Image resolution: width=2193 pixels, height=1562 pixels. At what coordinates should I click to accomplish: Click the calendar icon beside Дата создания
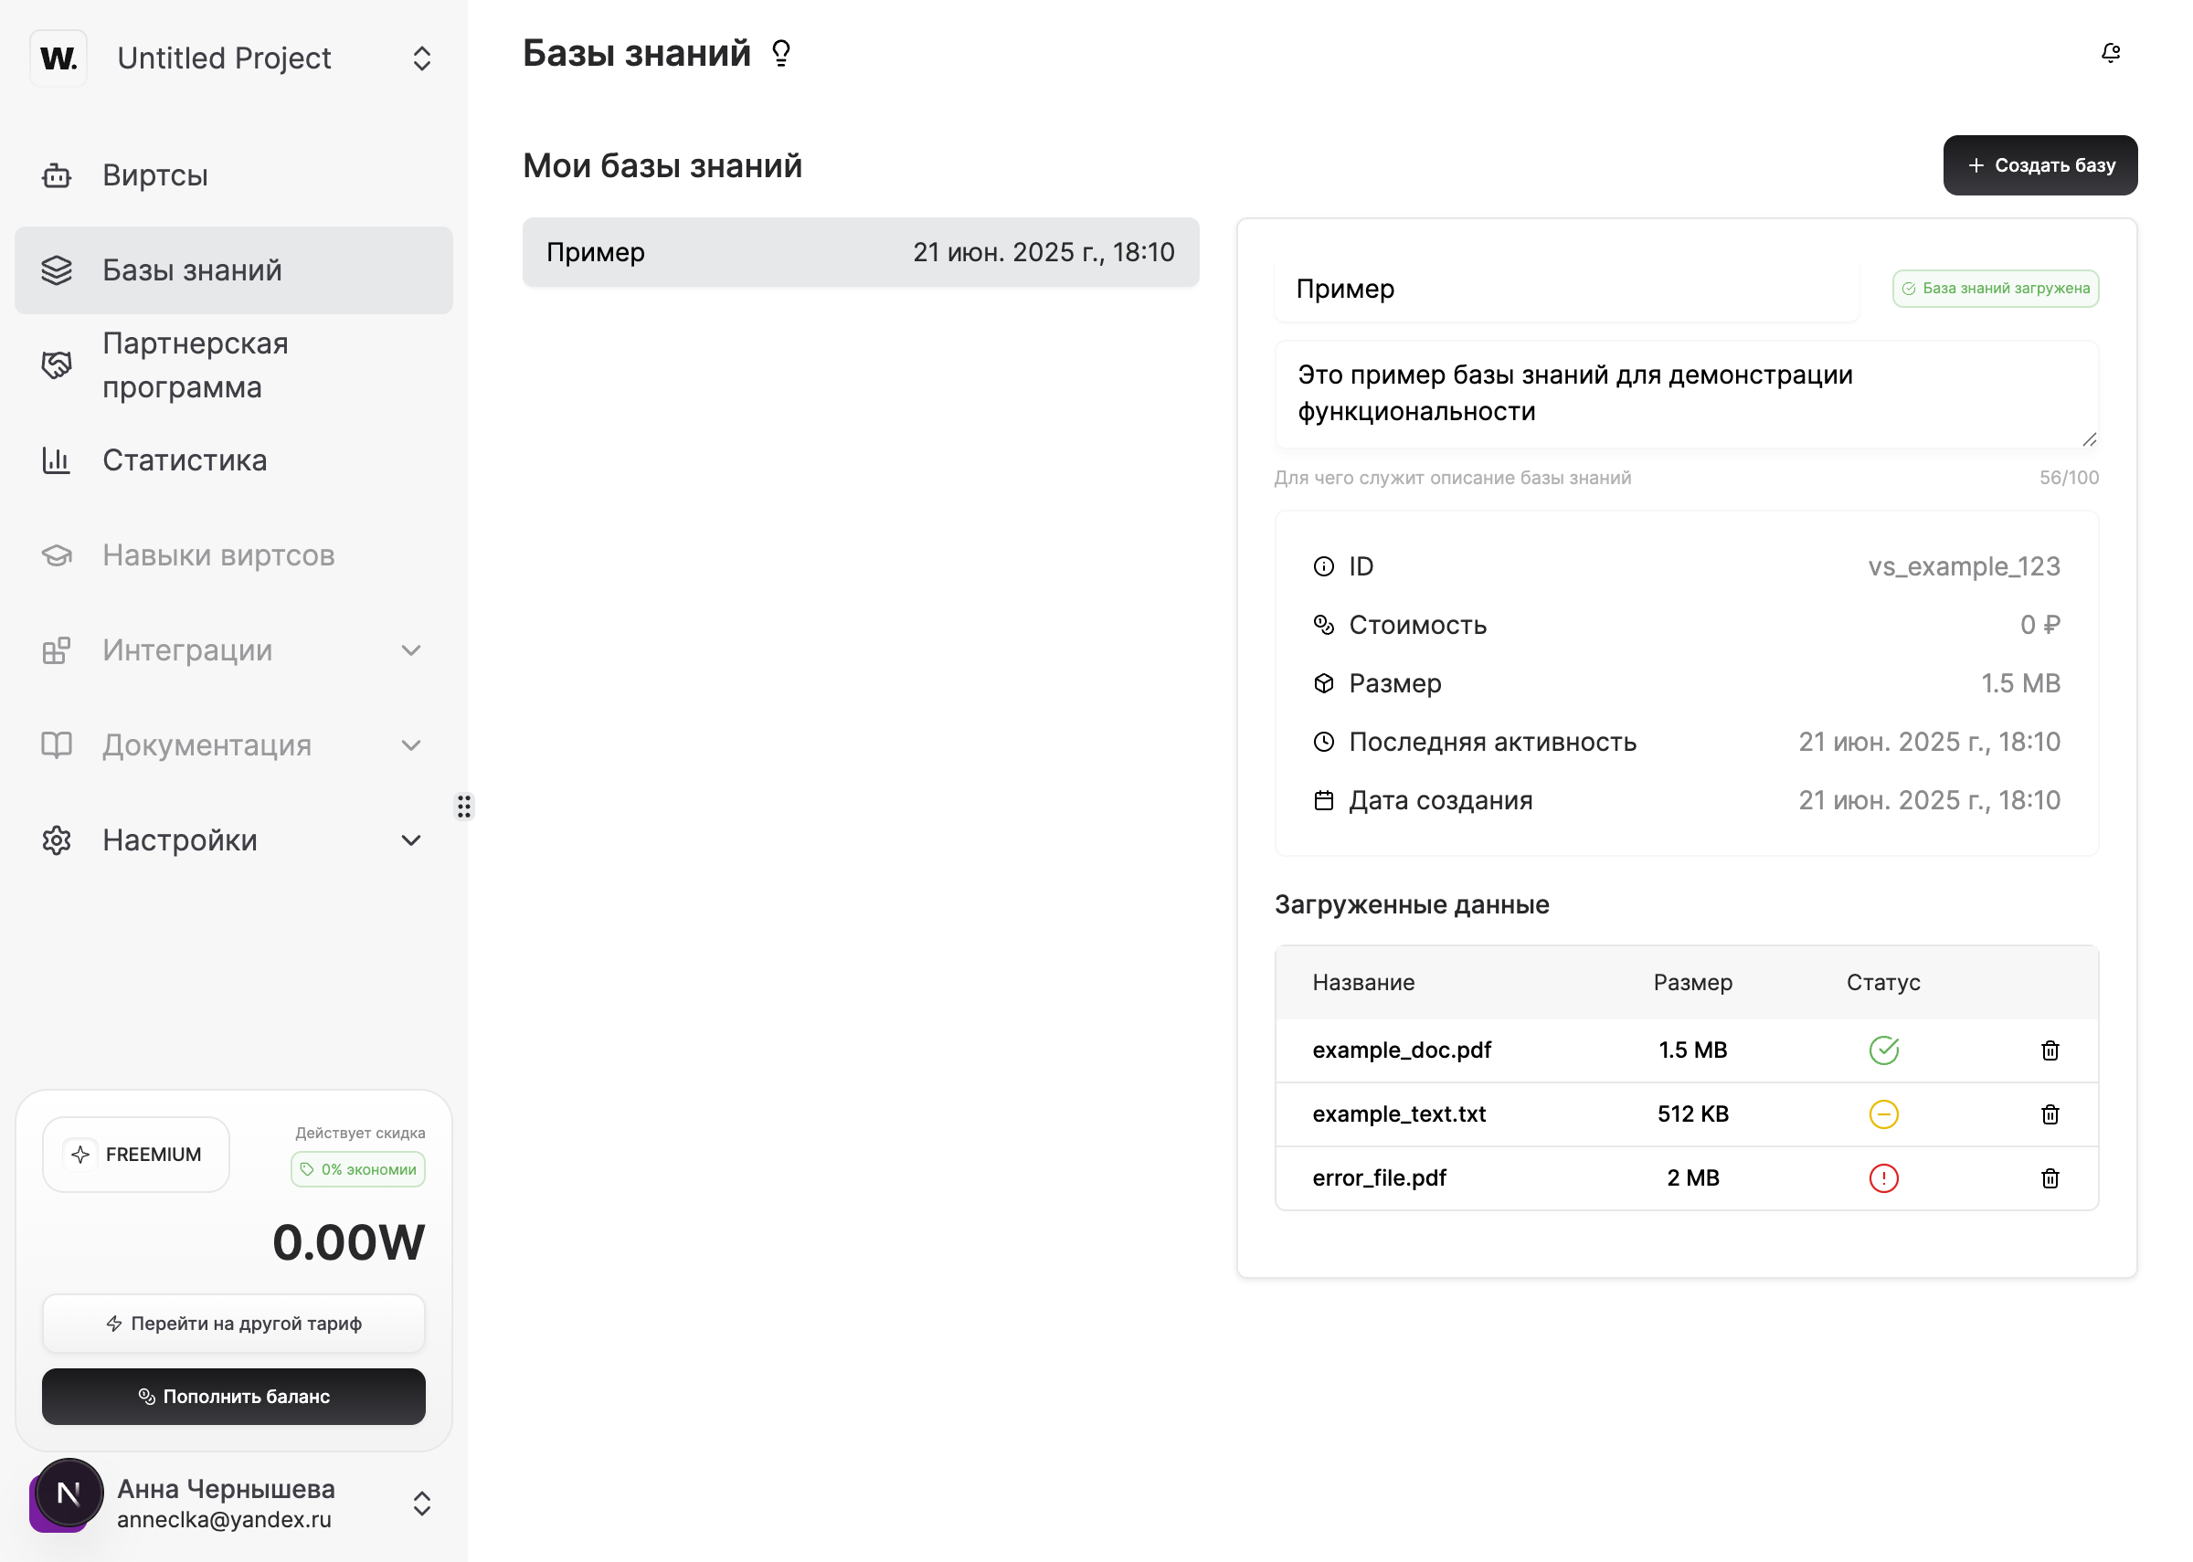(1323, 800)
